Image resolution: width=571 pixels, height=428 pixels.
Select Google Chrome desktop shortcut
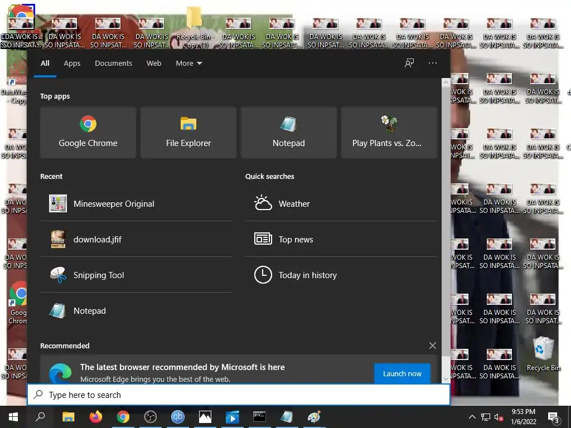point(17,303)
